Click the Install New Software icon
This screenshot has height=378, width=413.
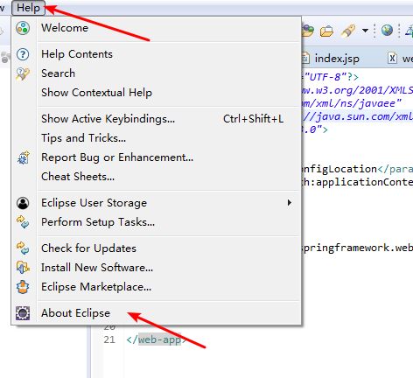click(x=23, y=268)
